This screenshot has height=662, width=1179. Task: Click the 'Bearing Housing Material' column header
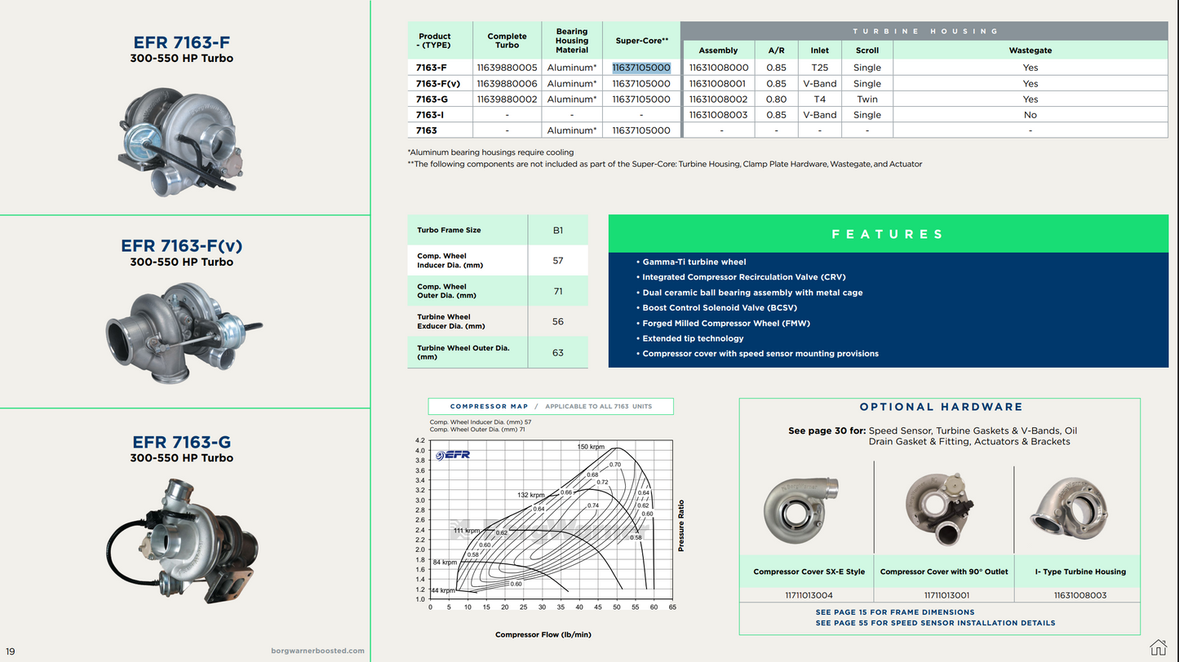572,41
